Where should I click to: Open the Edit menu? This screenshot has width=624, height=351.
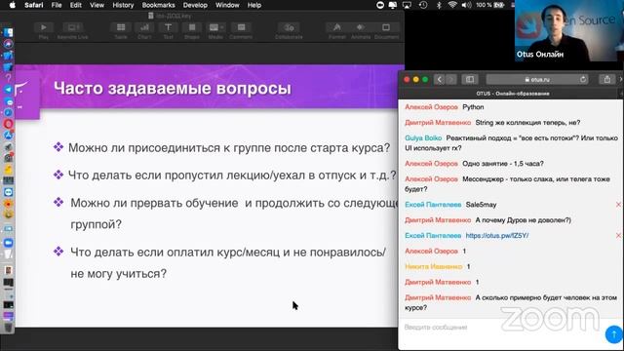pyautogui.click(x=76, y=5)
